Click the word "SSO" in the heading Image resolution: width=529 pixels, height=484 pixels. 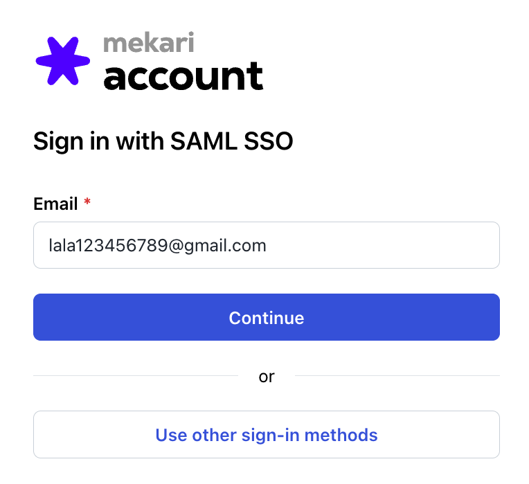pos(270,142)
